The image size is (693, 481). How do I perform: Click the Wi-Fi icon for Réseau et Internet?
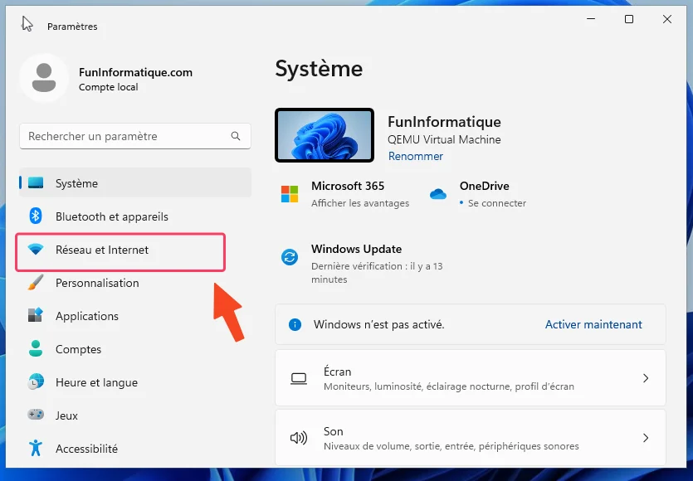pyautogui.click(x=36, y=249)
